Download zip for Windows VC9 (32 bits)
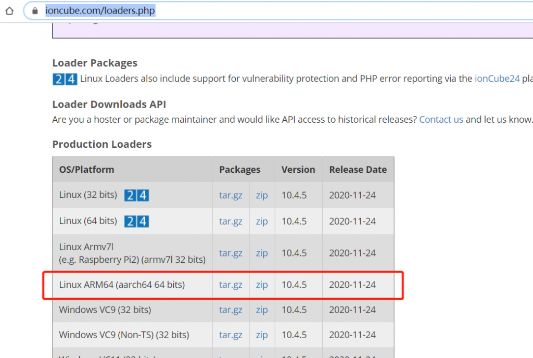 (x=262, y=310)
